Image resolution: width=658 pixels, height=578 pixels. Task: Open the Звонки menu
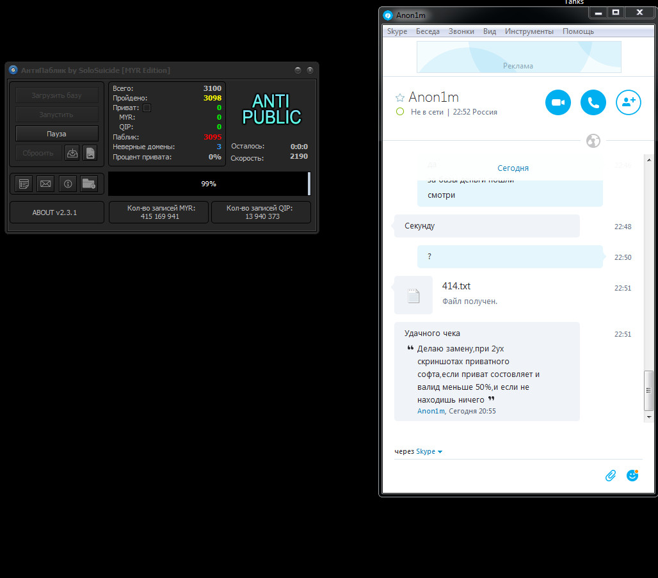click(x=461, y=31)
